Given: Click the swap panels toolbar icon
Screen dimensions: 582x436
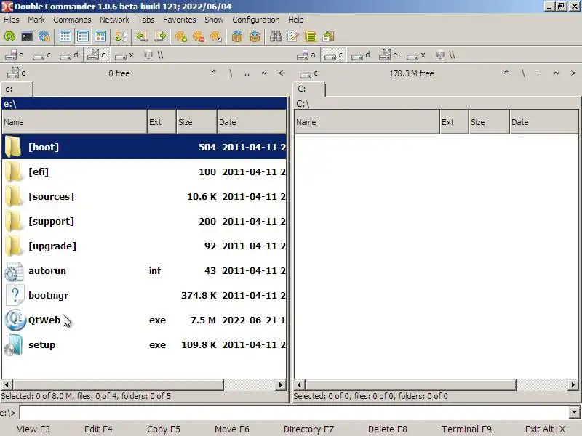Looking at the screenshot, I should [121, 36].
